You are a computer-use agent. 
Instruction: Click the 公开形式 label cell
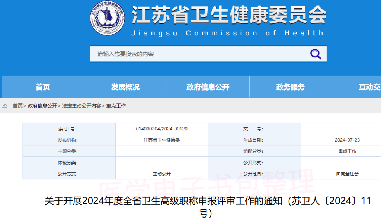click(x=254, y=162)
